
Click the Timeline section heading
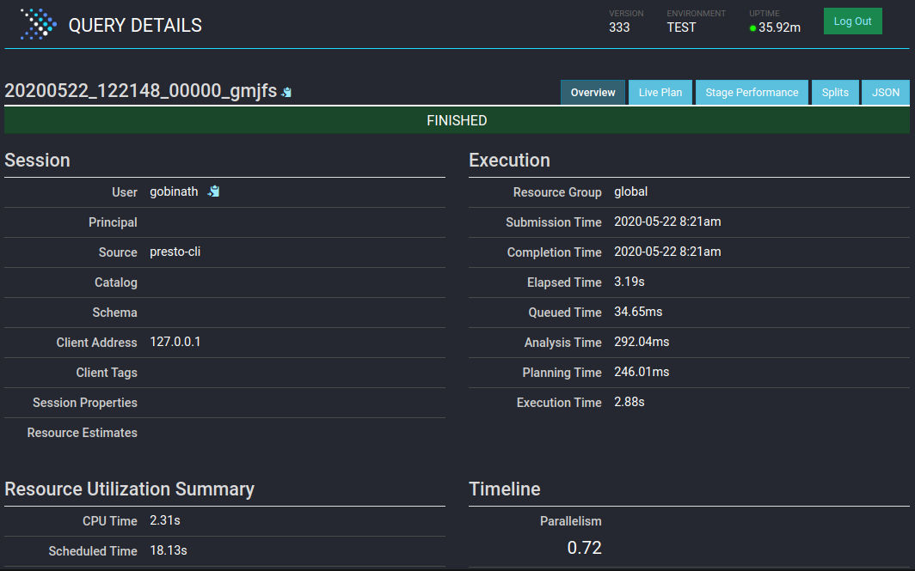(x=505, y=489)
